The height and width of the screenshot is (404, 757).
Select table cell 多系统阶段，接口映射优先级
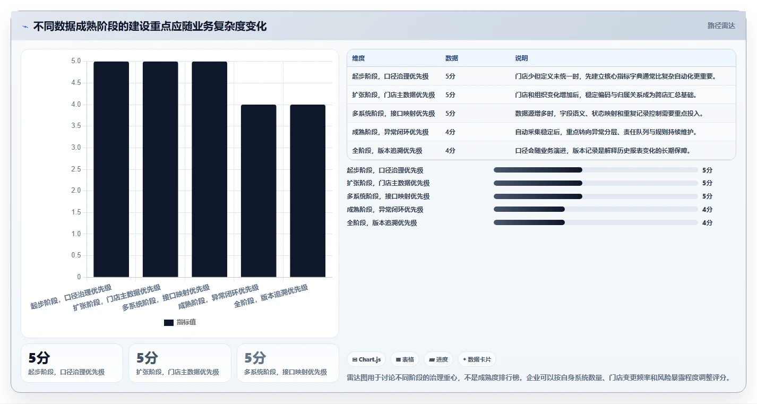pyautogui.click(x=393, y=114)
